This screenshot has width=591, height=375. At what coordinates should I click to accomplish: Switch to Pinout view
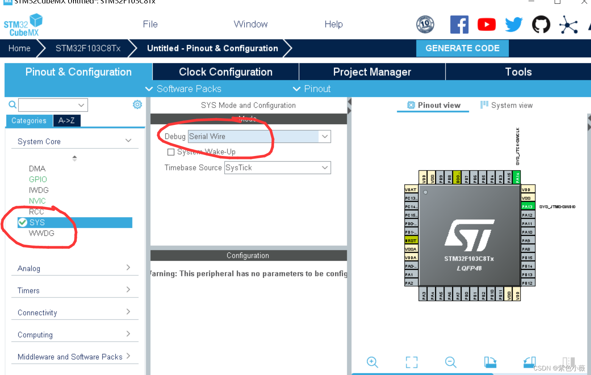coord(433,105)
